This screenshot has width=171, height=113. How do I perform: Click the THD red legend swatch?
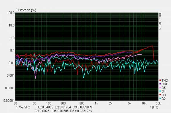160,80
